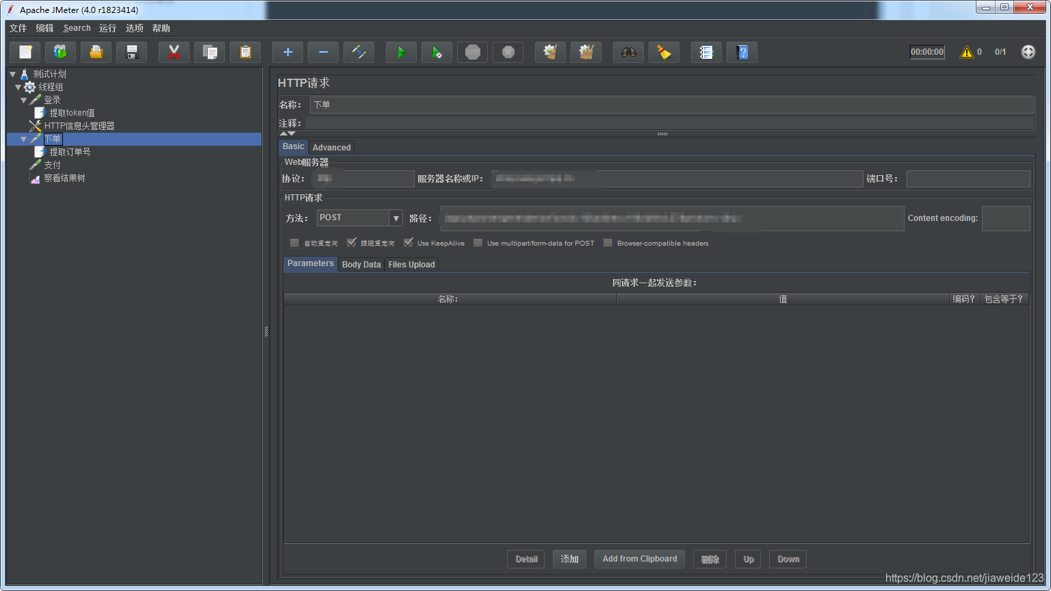Open the Templates toolbar icon
1051x591 pixels.
coord(61,52)
